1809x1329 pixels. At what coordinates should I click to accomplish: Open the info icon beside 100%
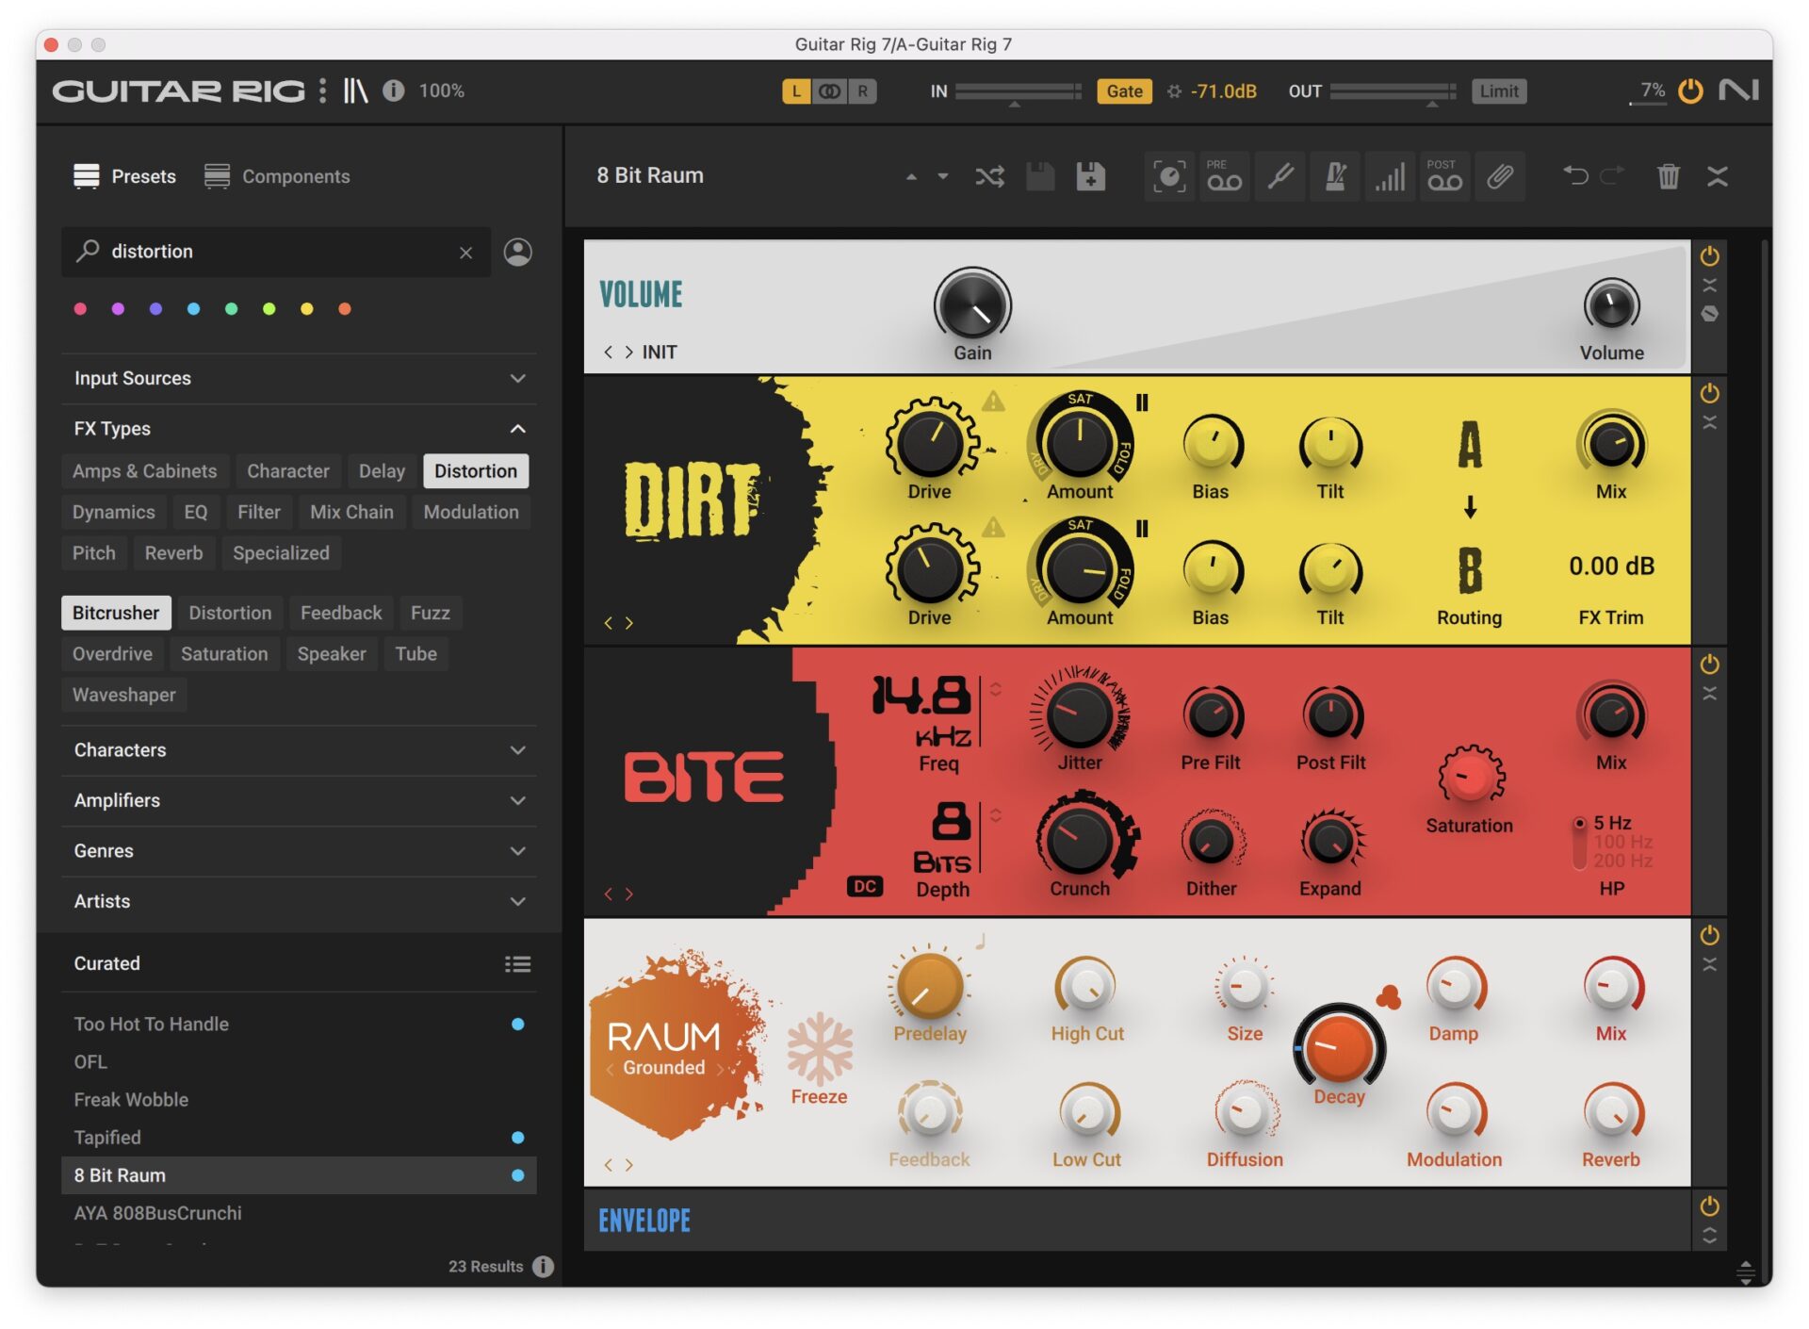[393, 90]
